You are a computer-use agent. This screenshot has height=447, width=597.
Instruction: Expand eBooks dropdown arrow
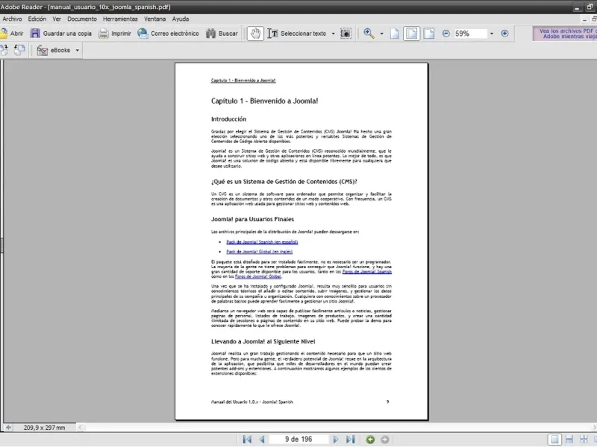point(77,50)
